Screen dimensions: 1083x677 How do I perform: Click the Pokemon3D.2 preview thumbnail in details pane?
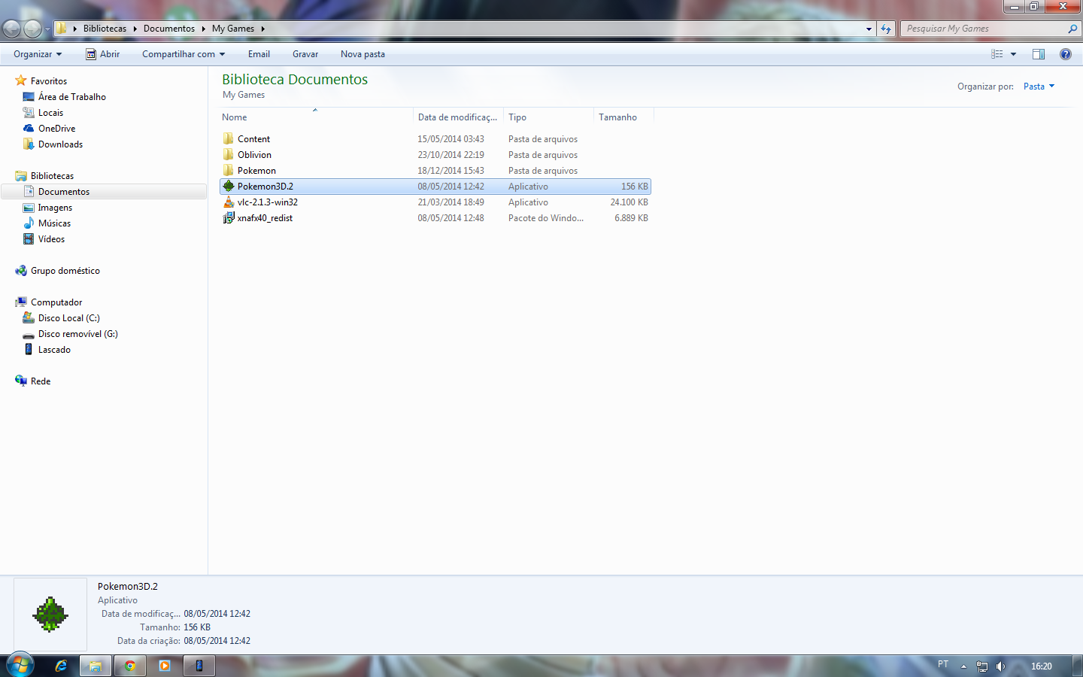(50, 615)
